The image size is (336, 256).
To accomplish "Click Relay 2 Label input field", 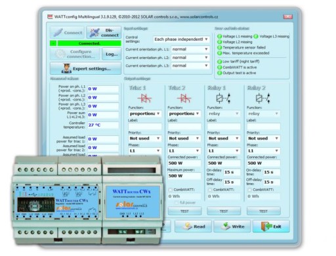I will (263, 127).
